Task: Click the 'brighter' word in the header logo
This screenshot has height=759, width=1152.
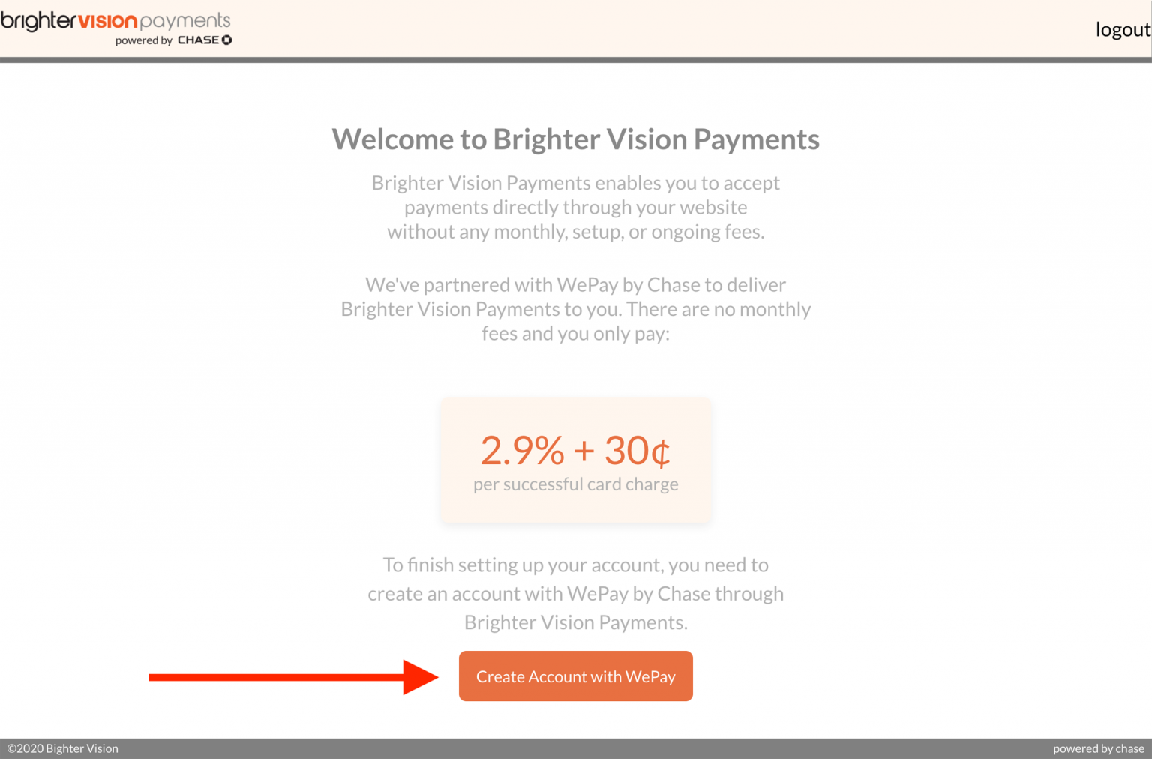Action: pos(38,21)
